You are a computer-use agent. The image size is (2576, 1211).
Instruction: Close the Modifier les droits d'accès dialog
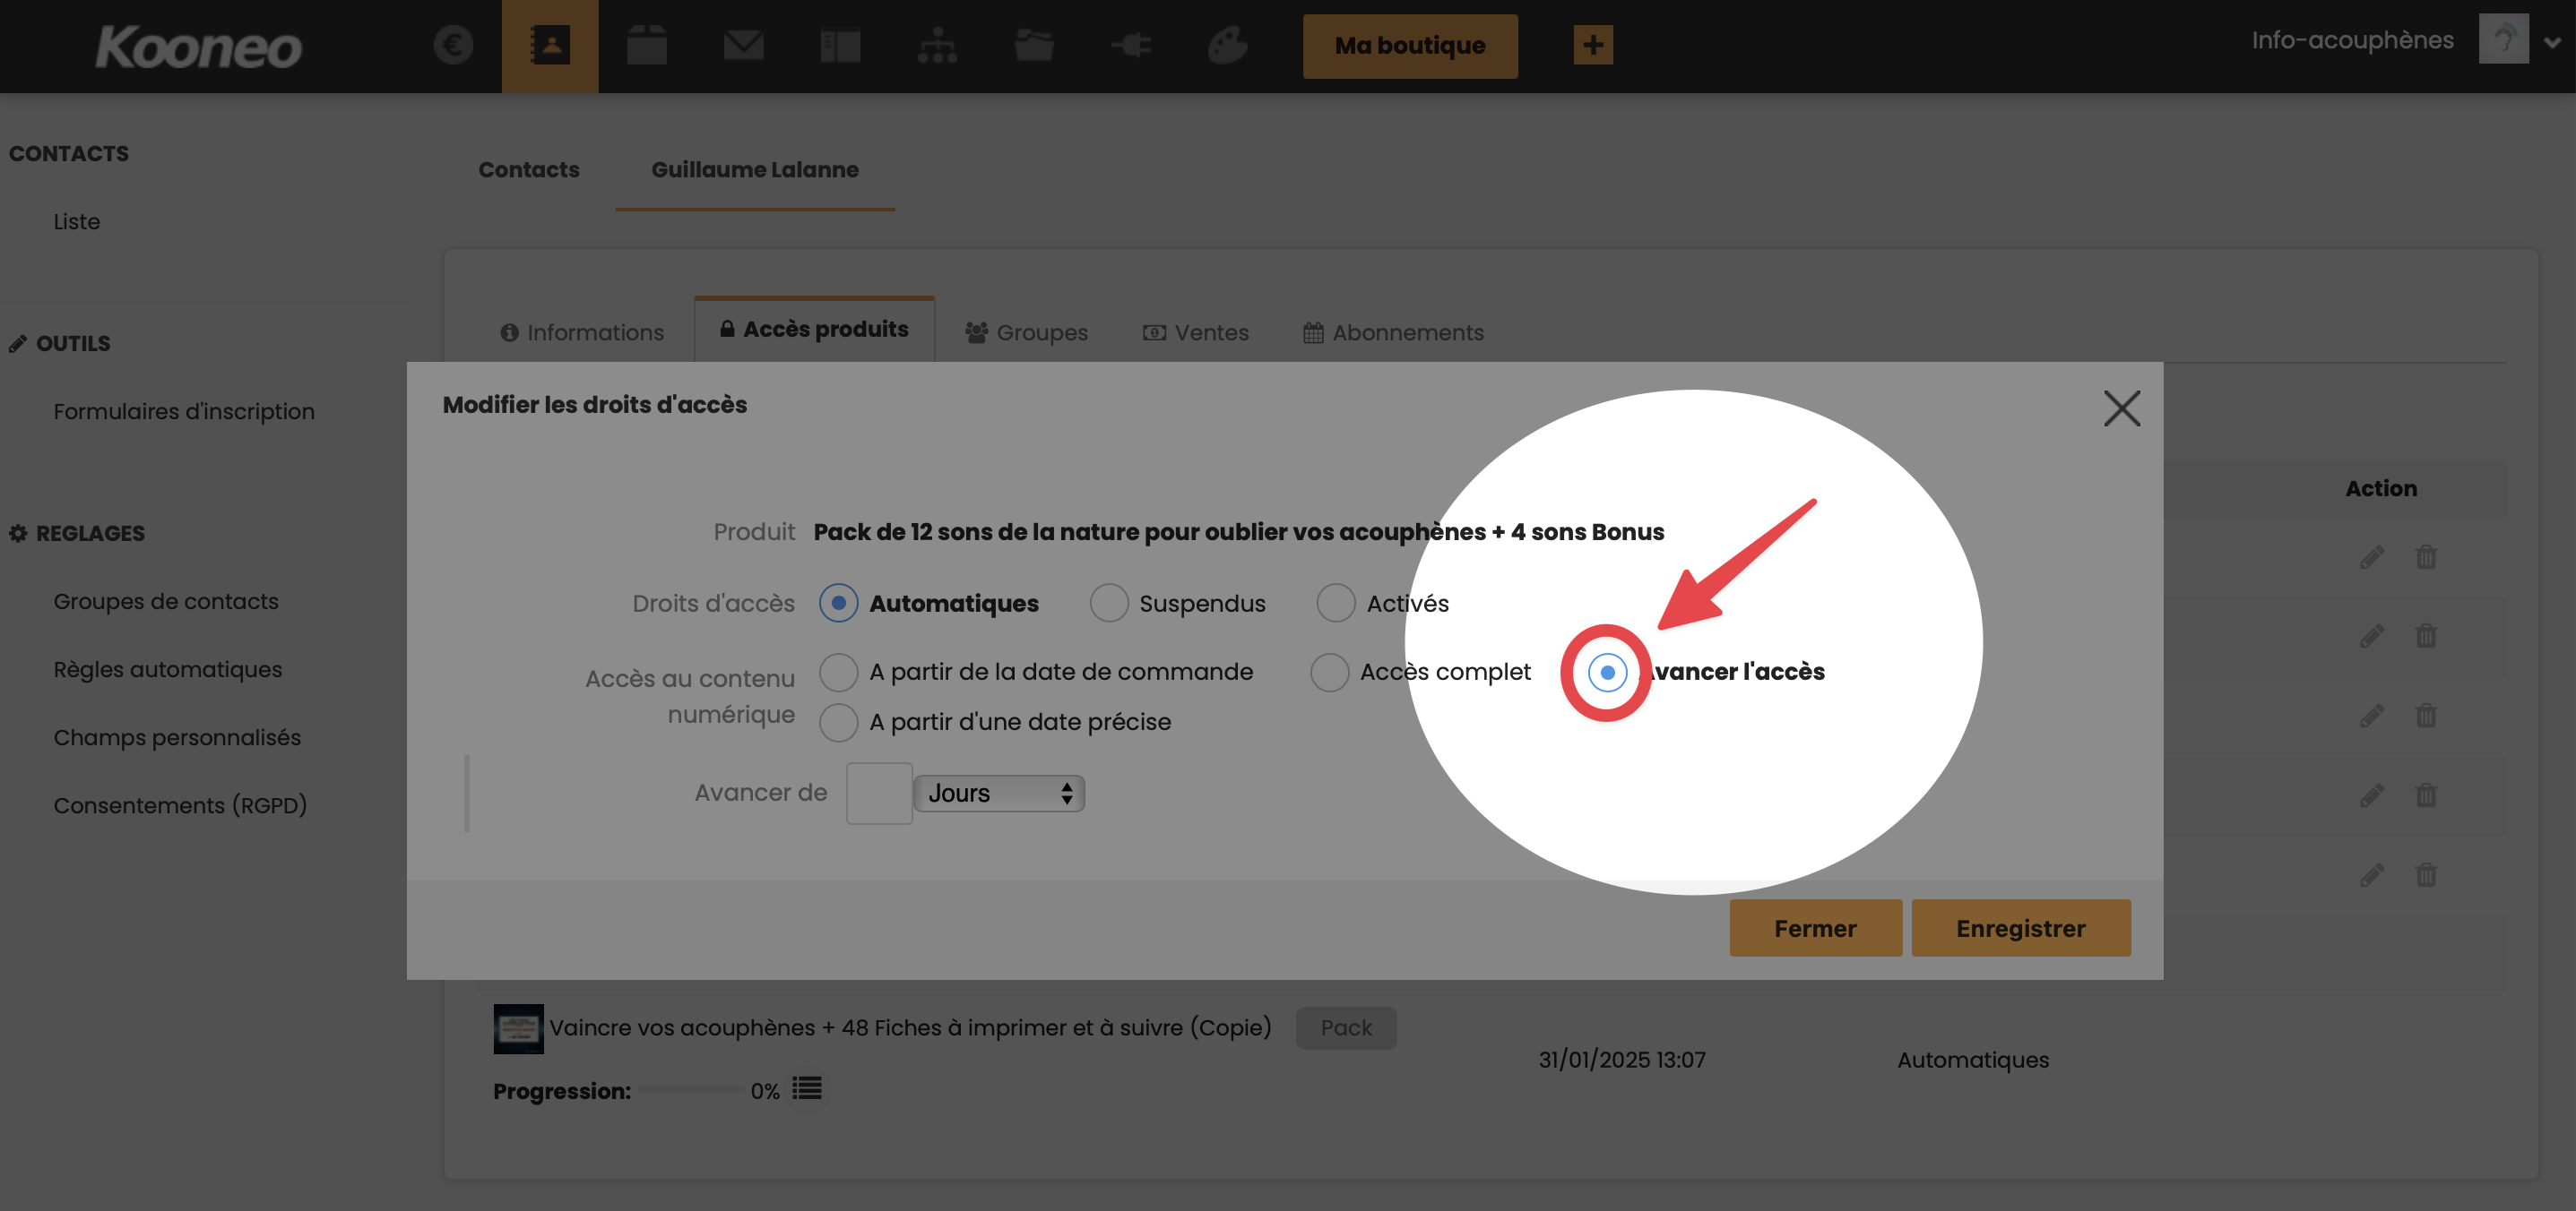2122,408
